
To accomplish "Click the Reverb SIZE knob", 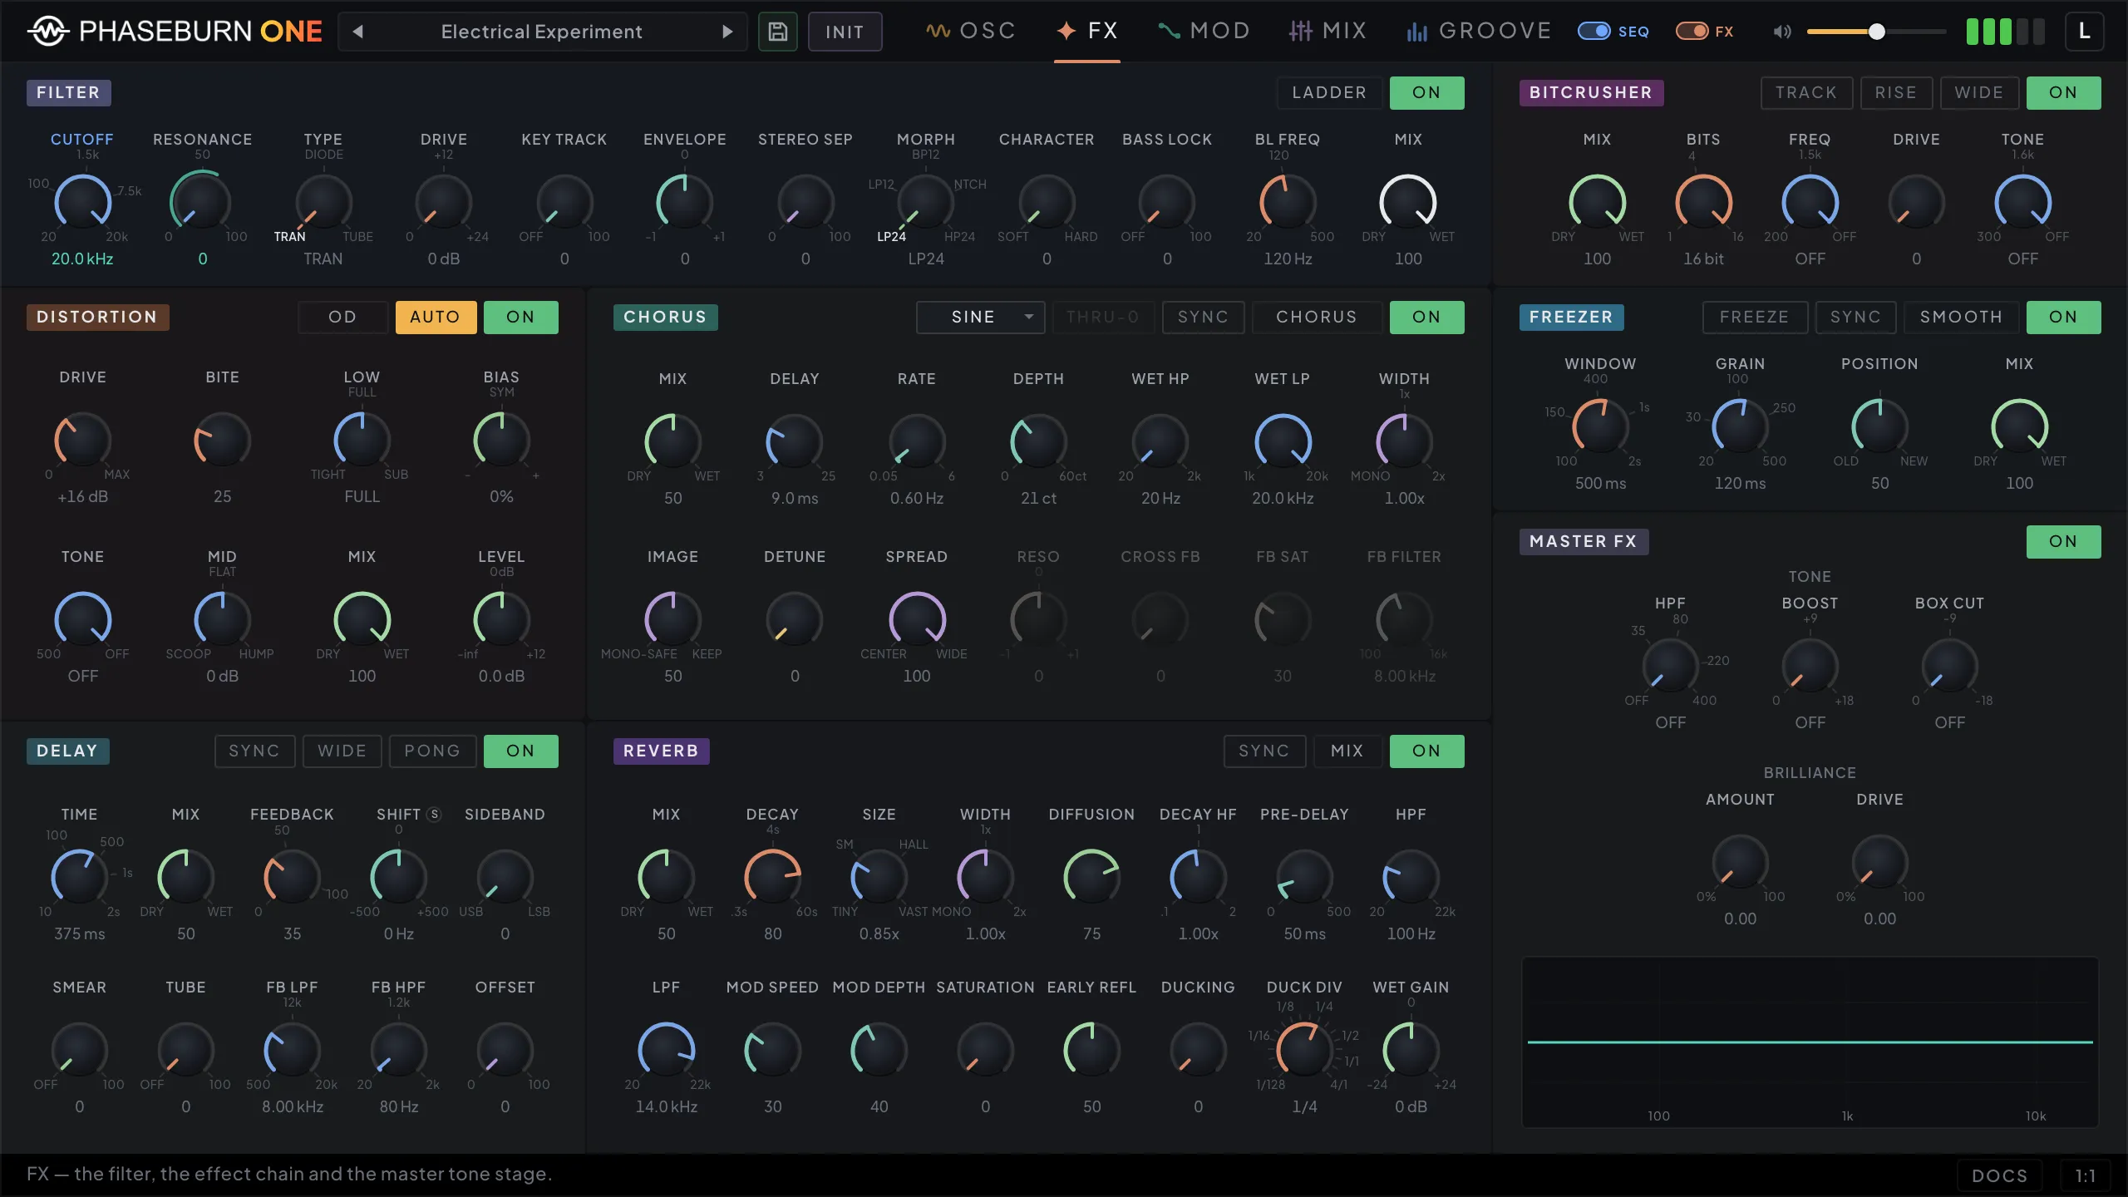I will (x=879, y=877).
